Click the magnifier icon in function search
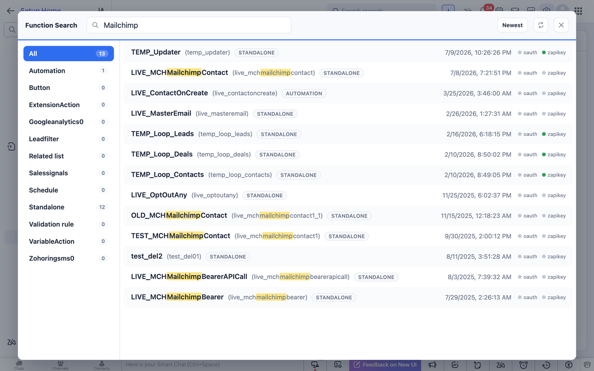 pyautogui.click(x=95, y=25)
